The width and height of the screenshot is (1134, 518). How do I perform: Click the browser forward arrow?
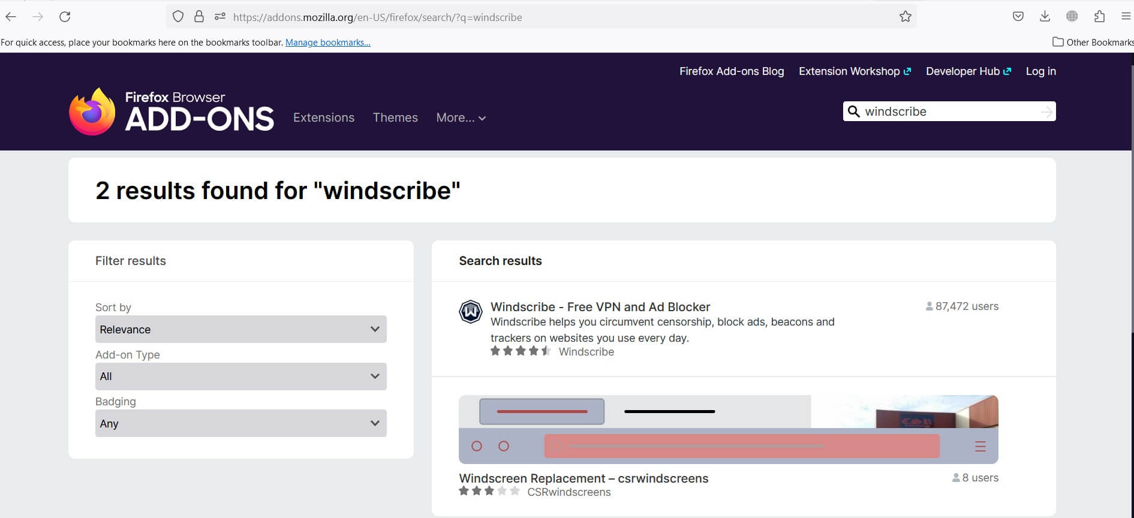[38, 17]
